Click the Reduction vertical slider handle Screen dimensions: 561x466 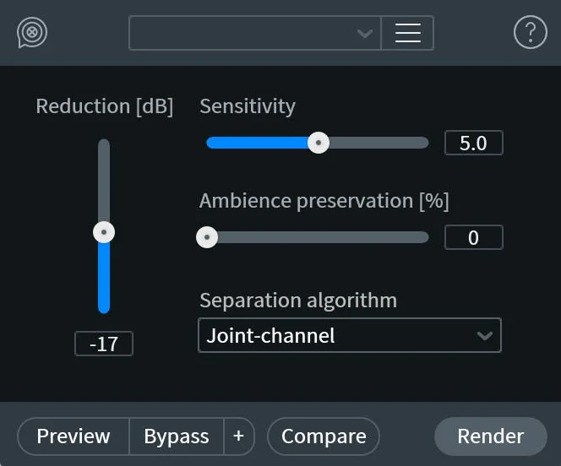point(104,232)
